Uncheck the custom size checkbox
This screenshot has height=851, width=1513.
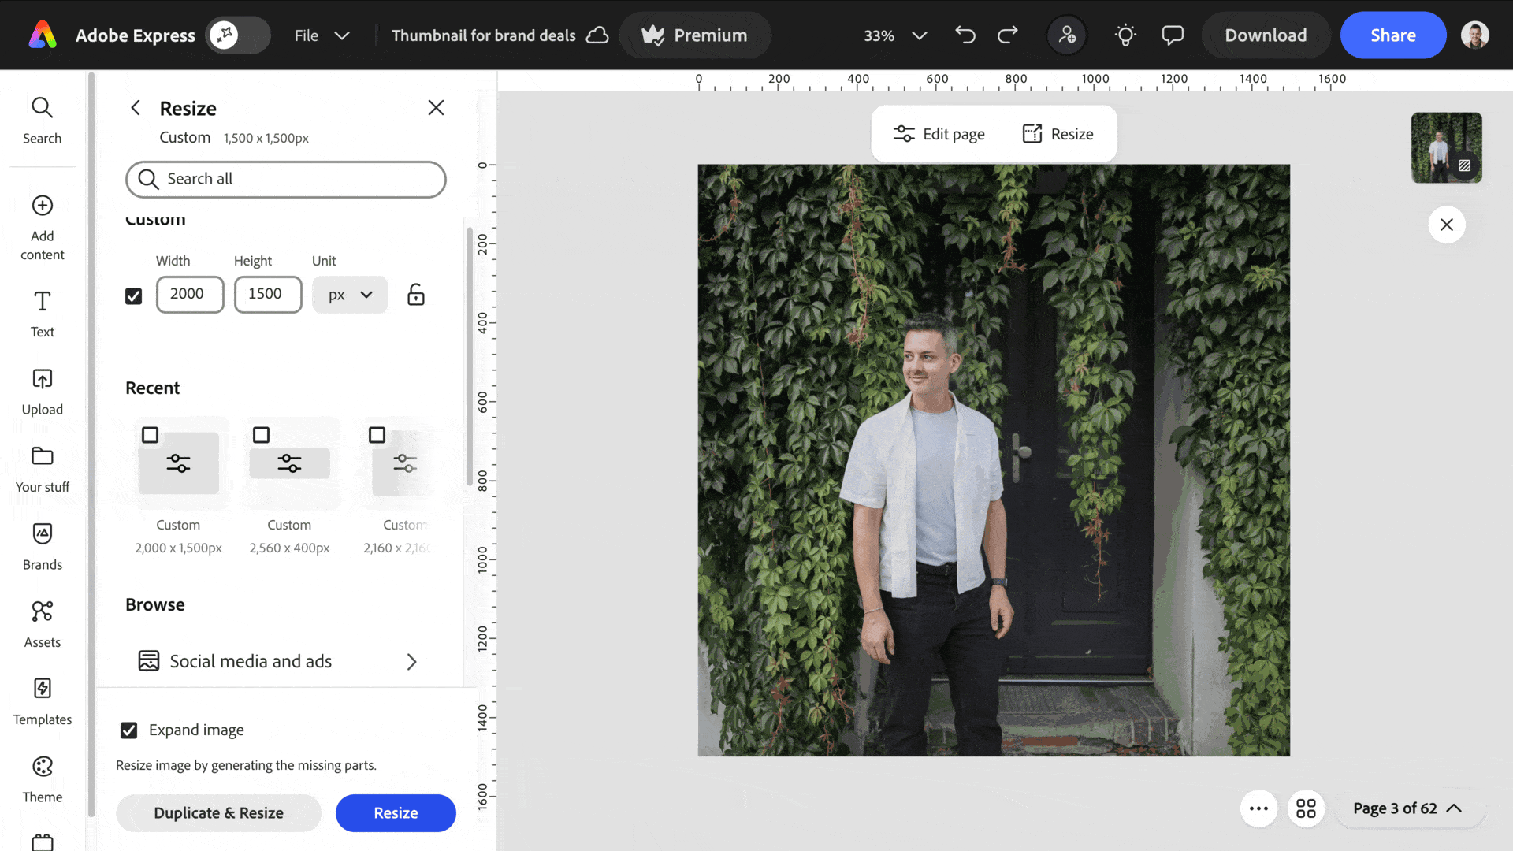[x=134, y=296]
